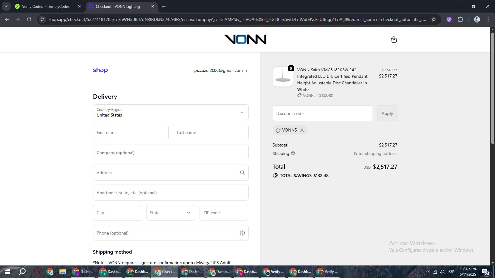Bookmark this page with star icon

[x=434, y=19]
